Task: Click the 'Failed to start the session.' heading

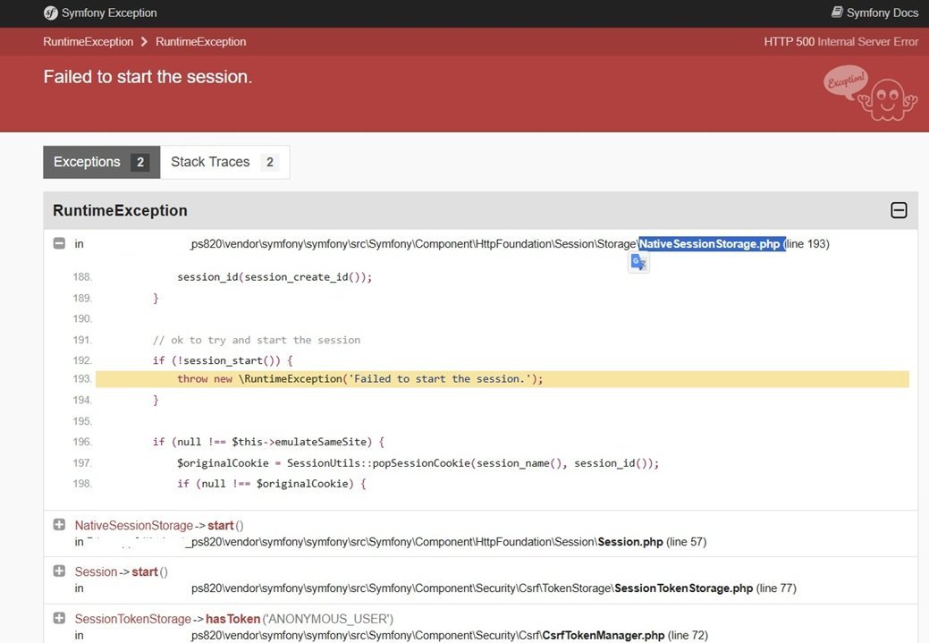Action: tap(148, 76)
